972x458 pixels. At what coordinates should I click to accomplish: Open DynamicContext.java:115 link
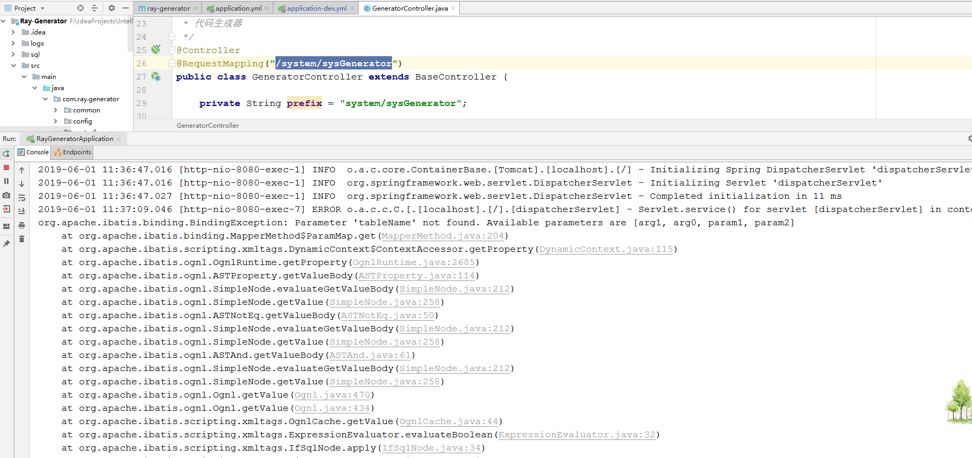coord(606,249)
